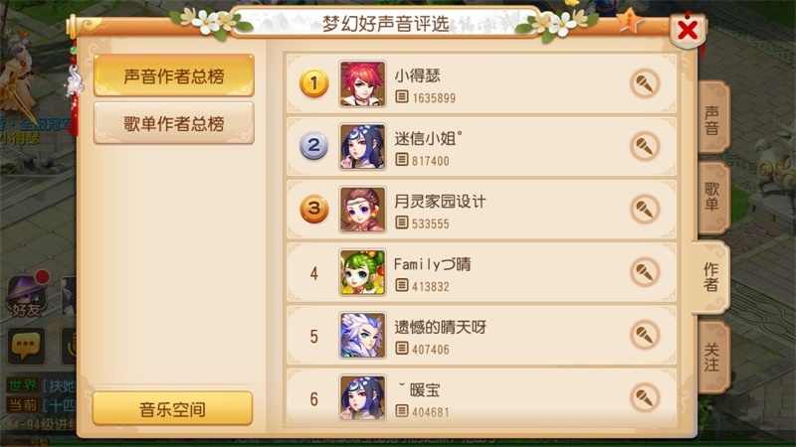Switch to the 声音 side tab
The height and width of the screenshot is (447, 796).
(x=712, y=119)
